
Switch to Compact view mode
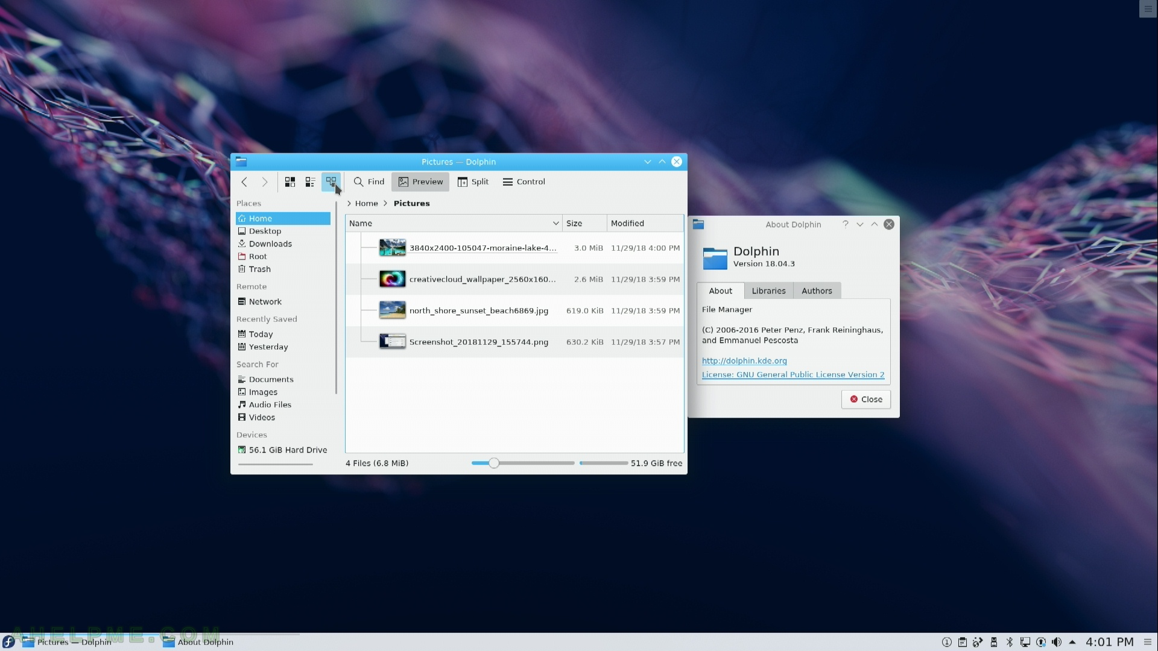click(x=311, y=181)
